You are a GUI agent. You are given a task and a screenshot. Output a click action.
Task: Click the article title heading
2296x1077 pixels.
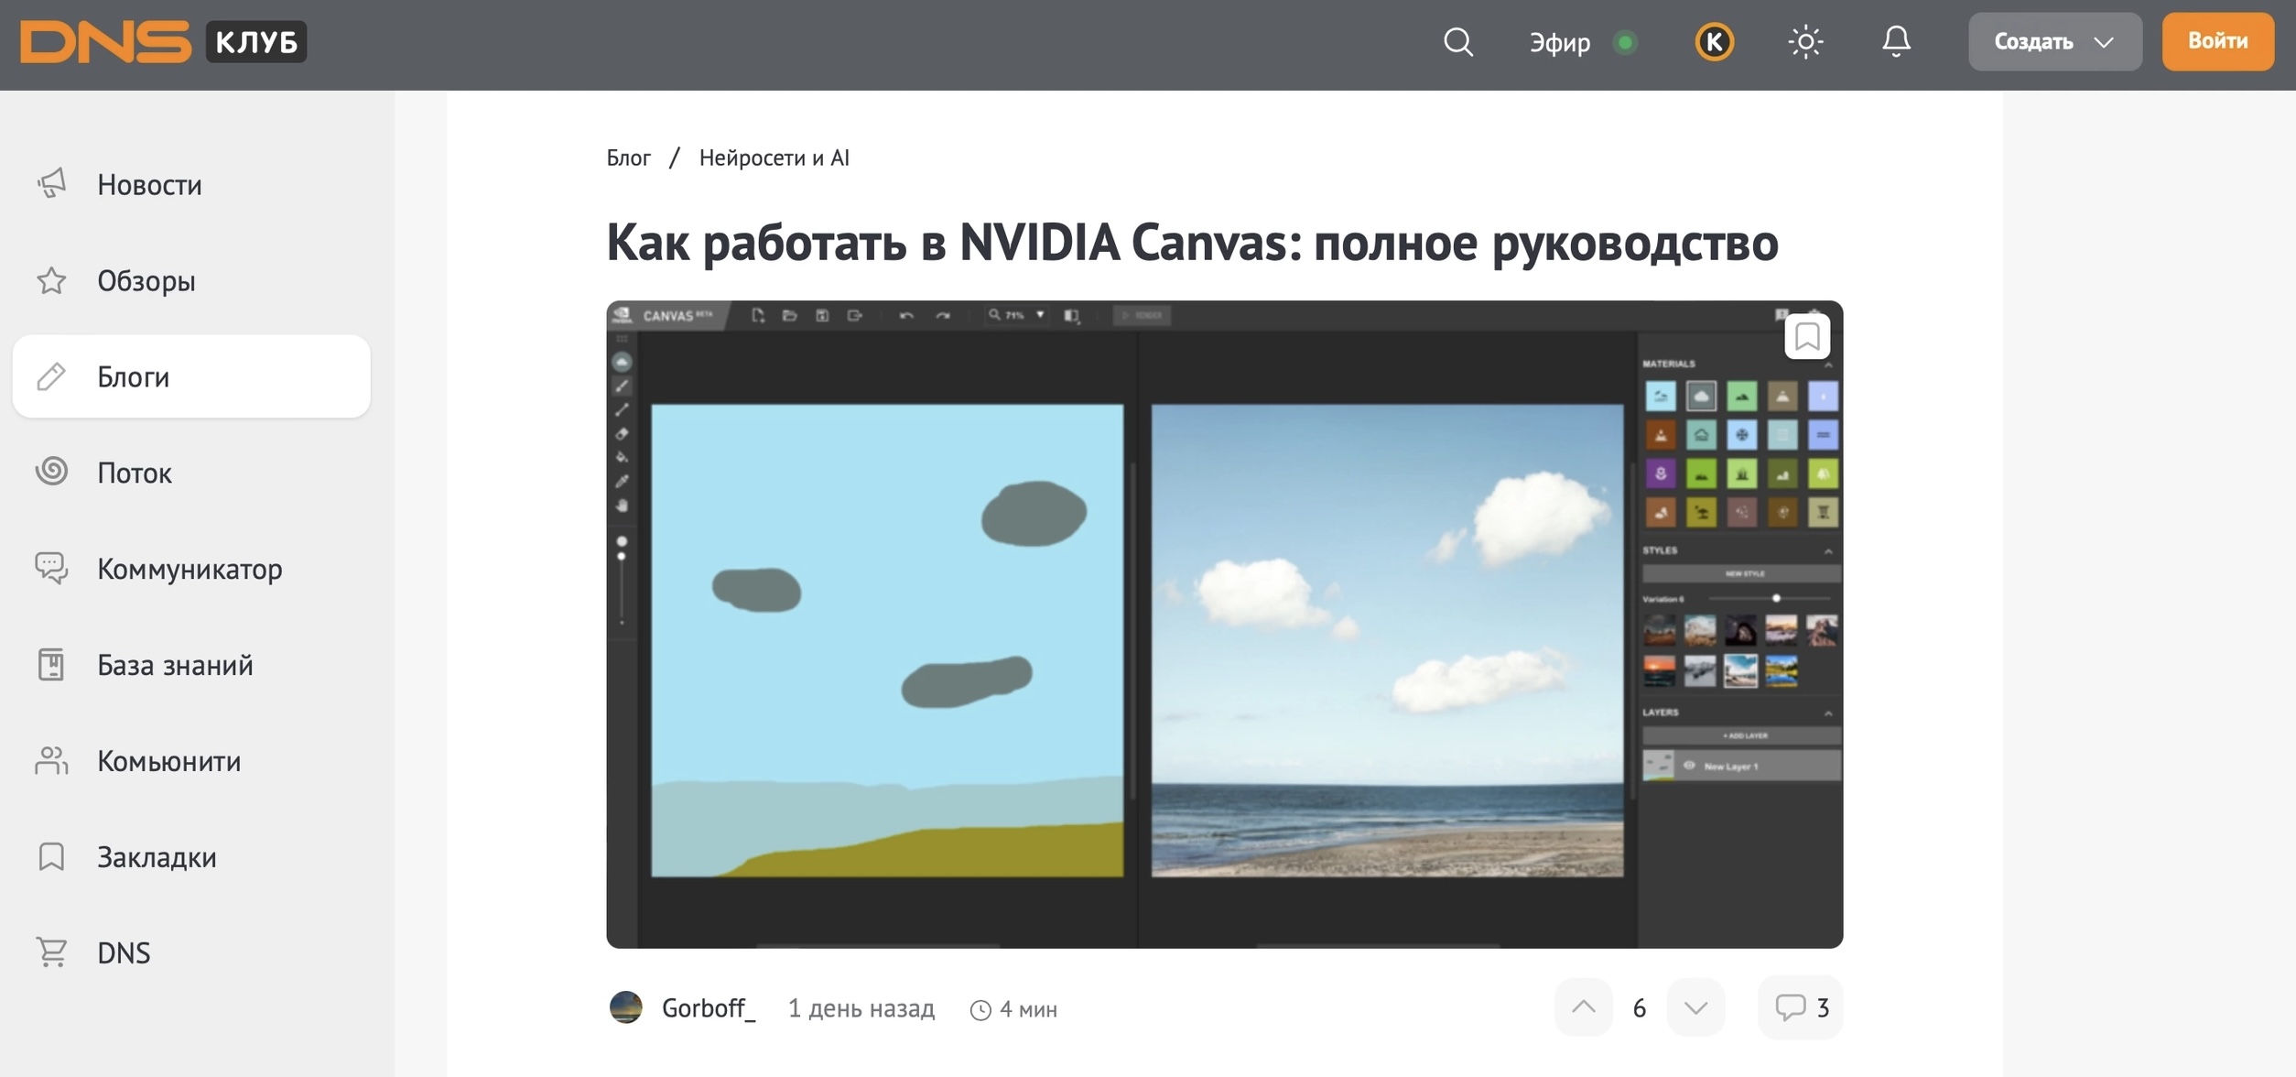point(1192,243)
